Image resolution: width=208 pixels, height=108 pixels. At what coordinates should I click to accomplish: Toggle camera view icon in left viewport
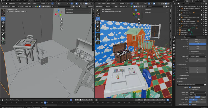(x=62, y=26)
